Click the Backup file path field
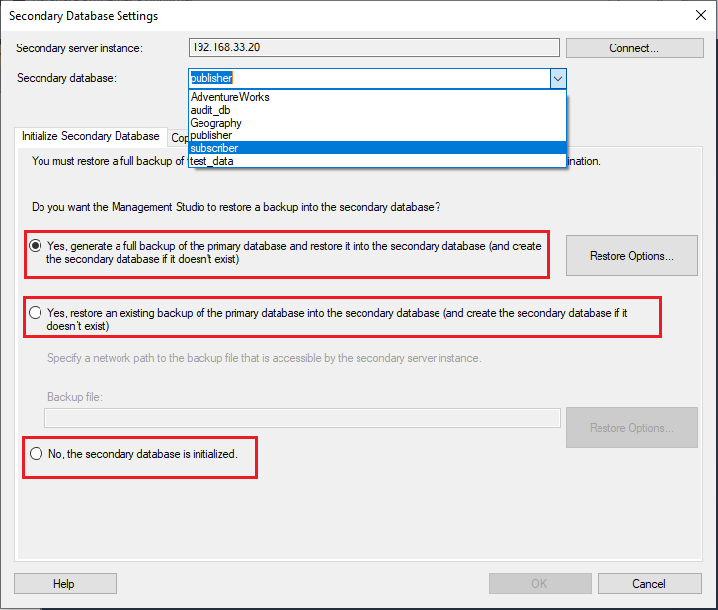This screenshot has width=718, height=610. [303, 417]
